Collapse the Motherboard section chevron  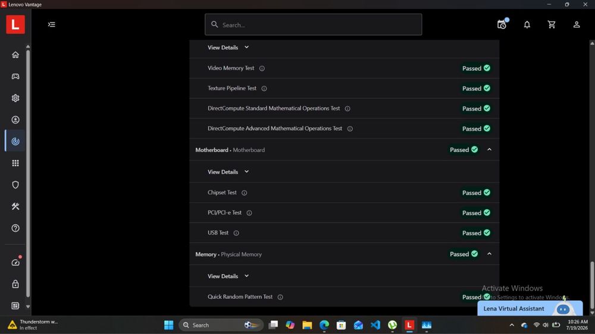[x=490, y=150]
